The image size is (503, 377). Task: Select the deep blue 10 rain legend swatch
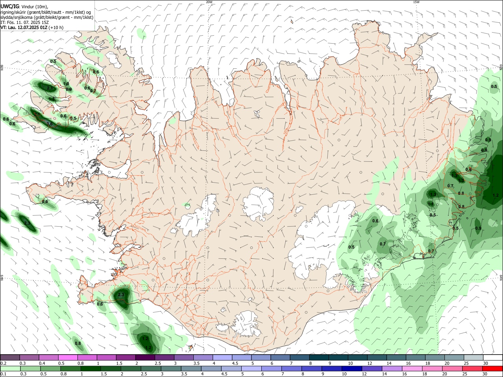(352, 369)
